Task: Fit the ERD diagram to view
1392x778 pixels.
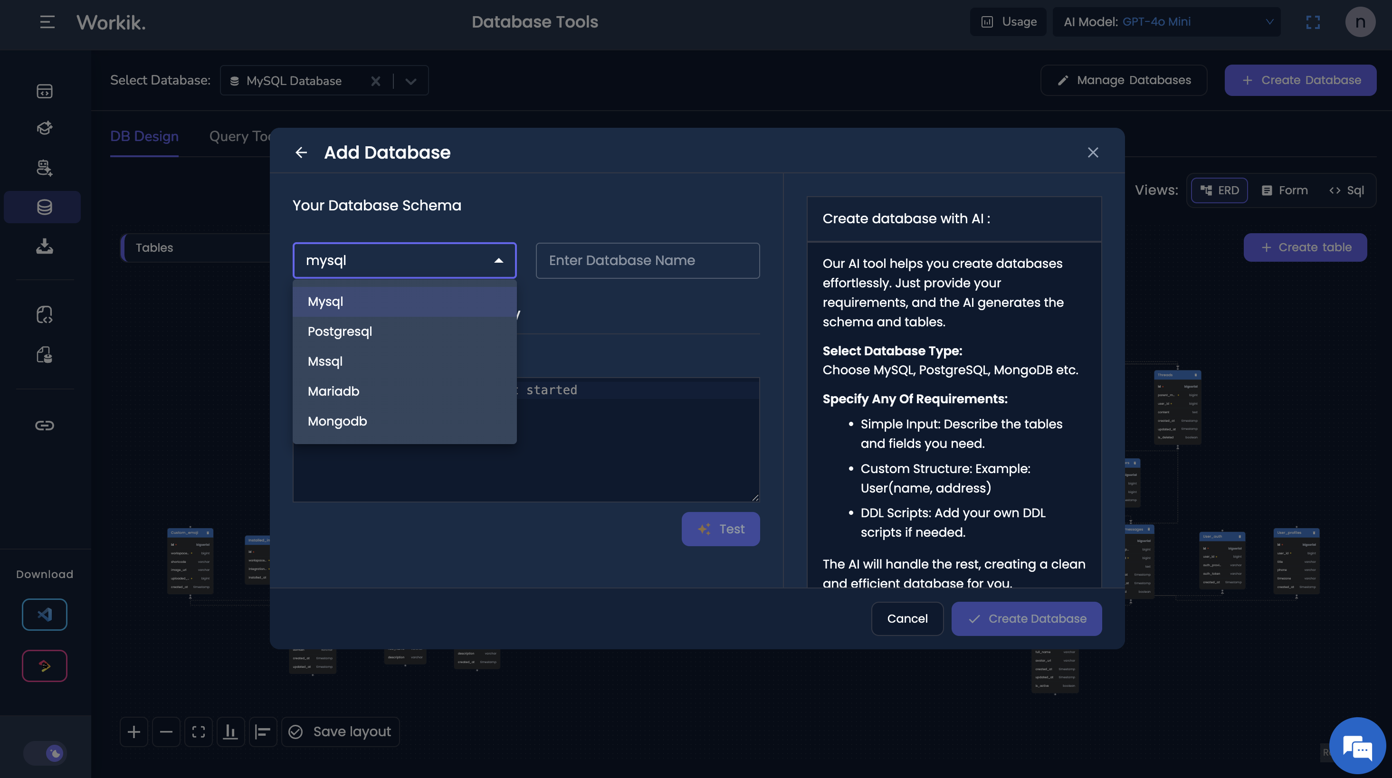Action: 198,732
